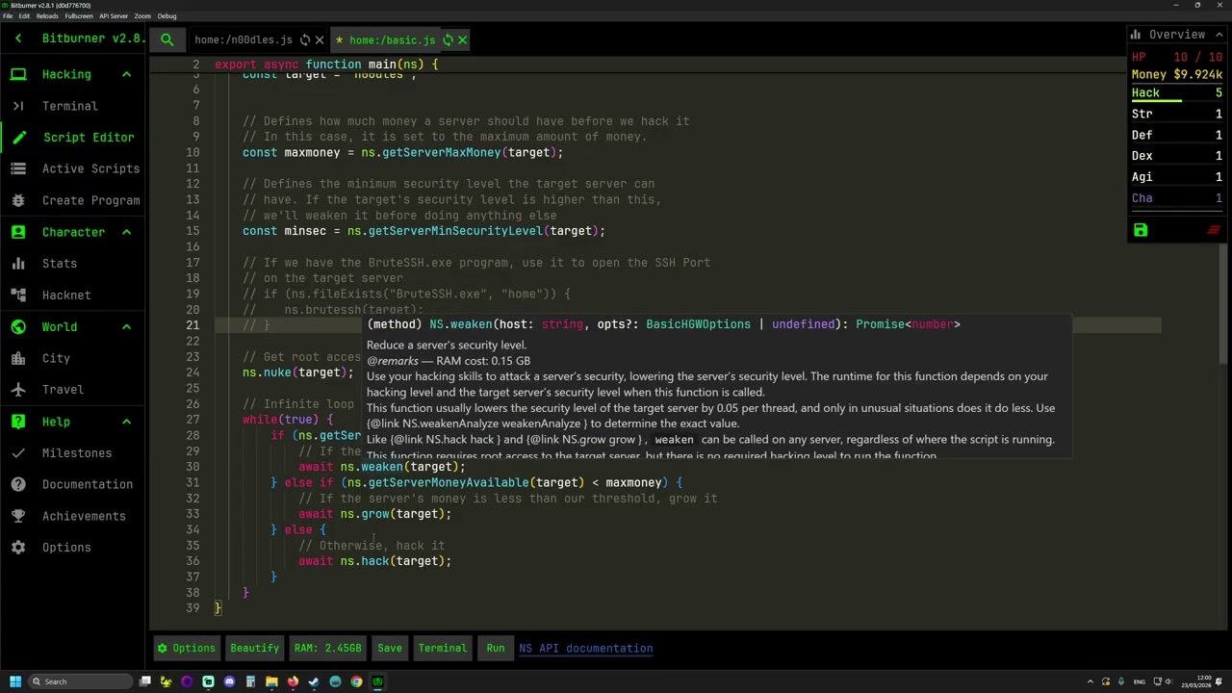The width and height of the screenshot is (1232, 693).
Task: Switch to home:/n00dles.js tab
Action: click(244, 40)
